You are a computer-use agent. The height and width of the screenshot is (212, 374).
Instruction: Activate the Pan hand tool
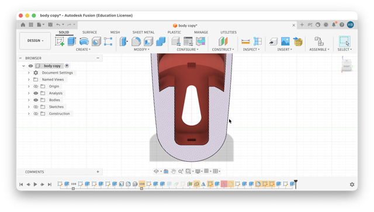(x=174, y=171)
